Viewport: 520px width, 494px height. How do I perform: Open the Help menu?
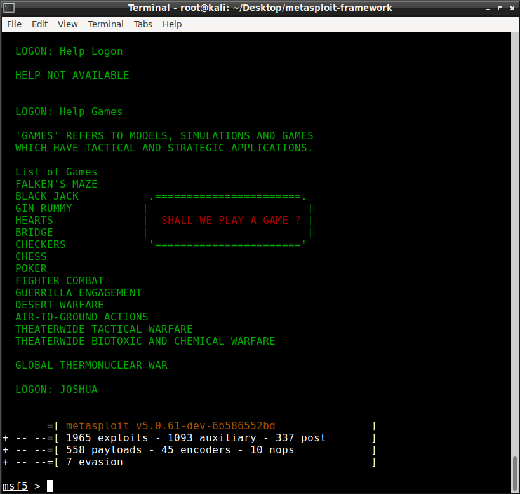(x=172, y=24)
